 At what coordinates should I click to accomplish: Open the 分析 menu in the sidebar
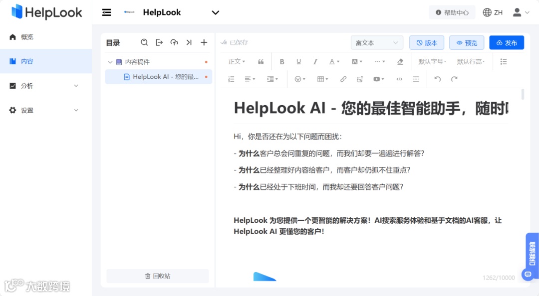point(27,86)
